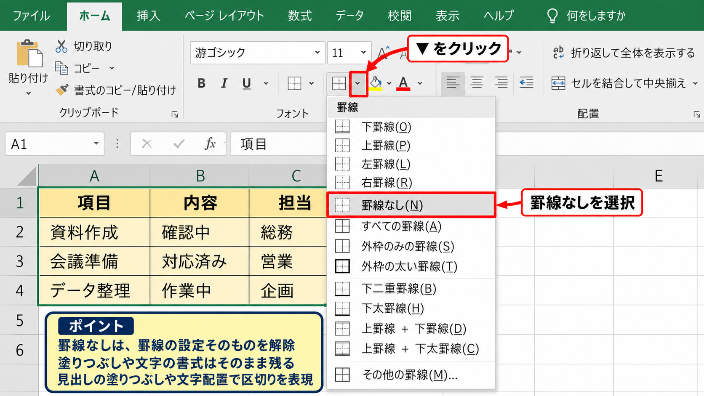Screen dimensions: 704x396
Task: Toggle Italic formatting
Action: [x=224, y=83]
